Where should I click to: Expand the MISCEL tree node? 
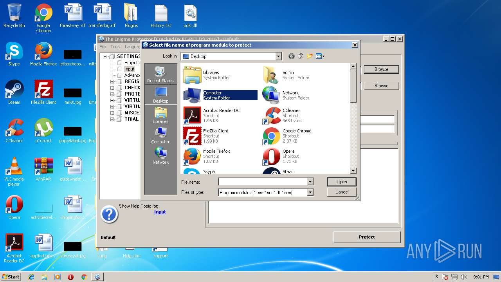pos(112,113)
